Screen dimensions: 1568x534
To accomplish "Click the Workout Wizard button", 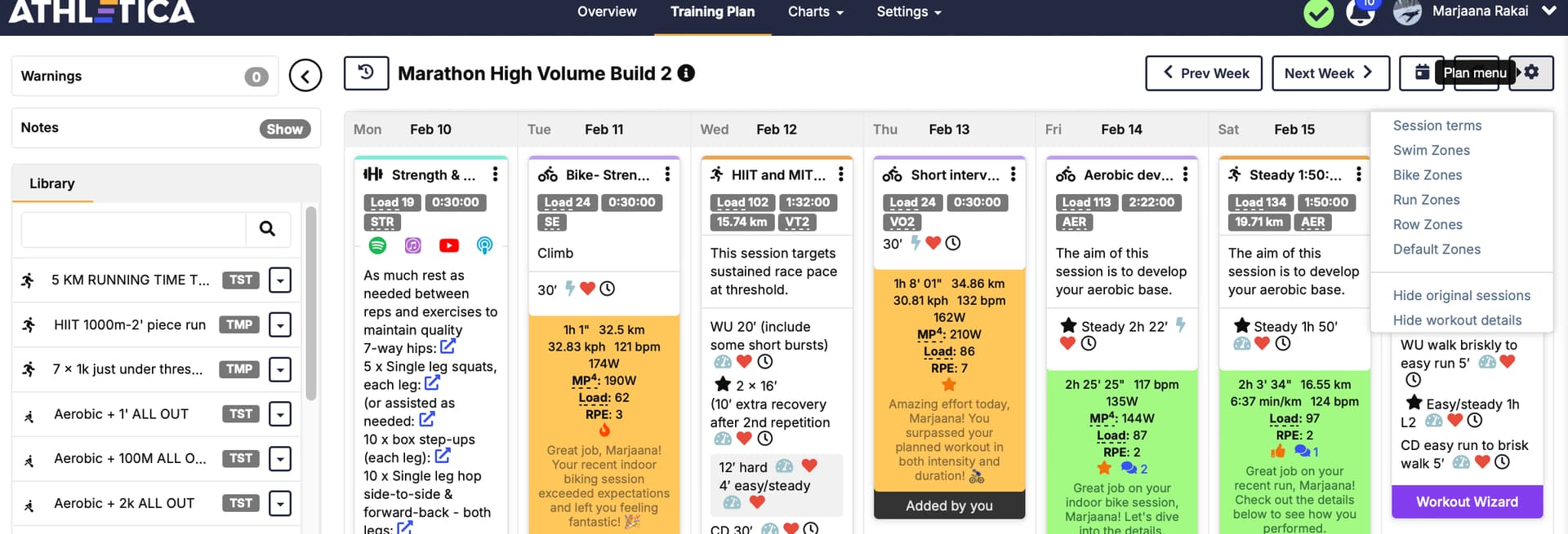I will click(1467, 502).
